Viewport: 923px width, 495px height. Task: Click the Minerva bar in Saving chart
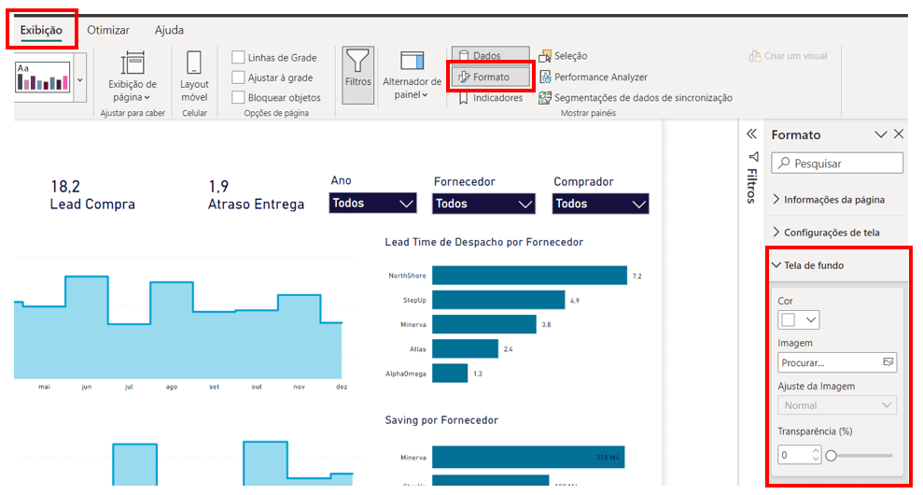pyautogui.click(x=528, y=458)
